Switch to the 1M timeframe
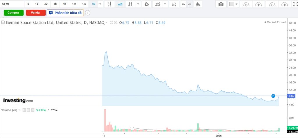The width and height of the screenshot is (298, 138). tap(84, 4)
